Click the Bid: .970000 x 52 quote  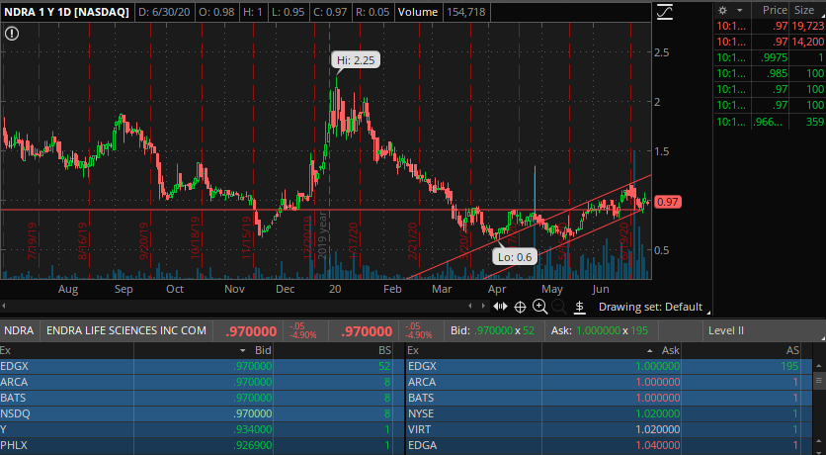click(x=493, y=330)
